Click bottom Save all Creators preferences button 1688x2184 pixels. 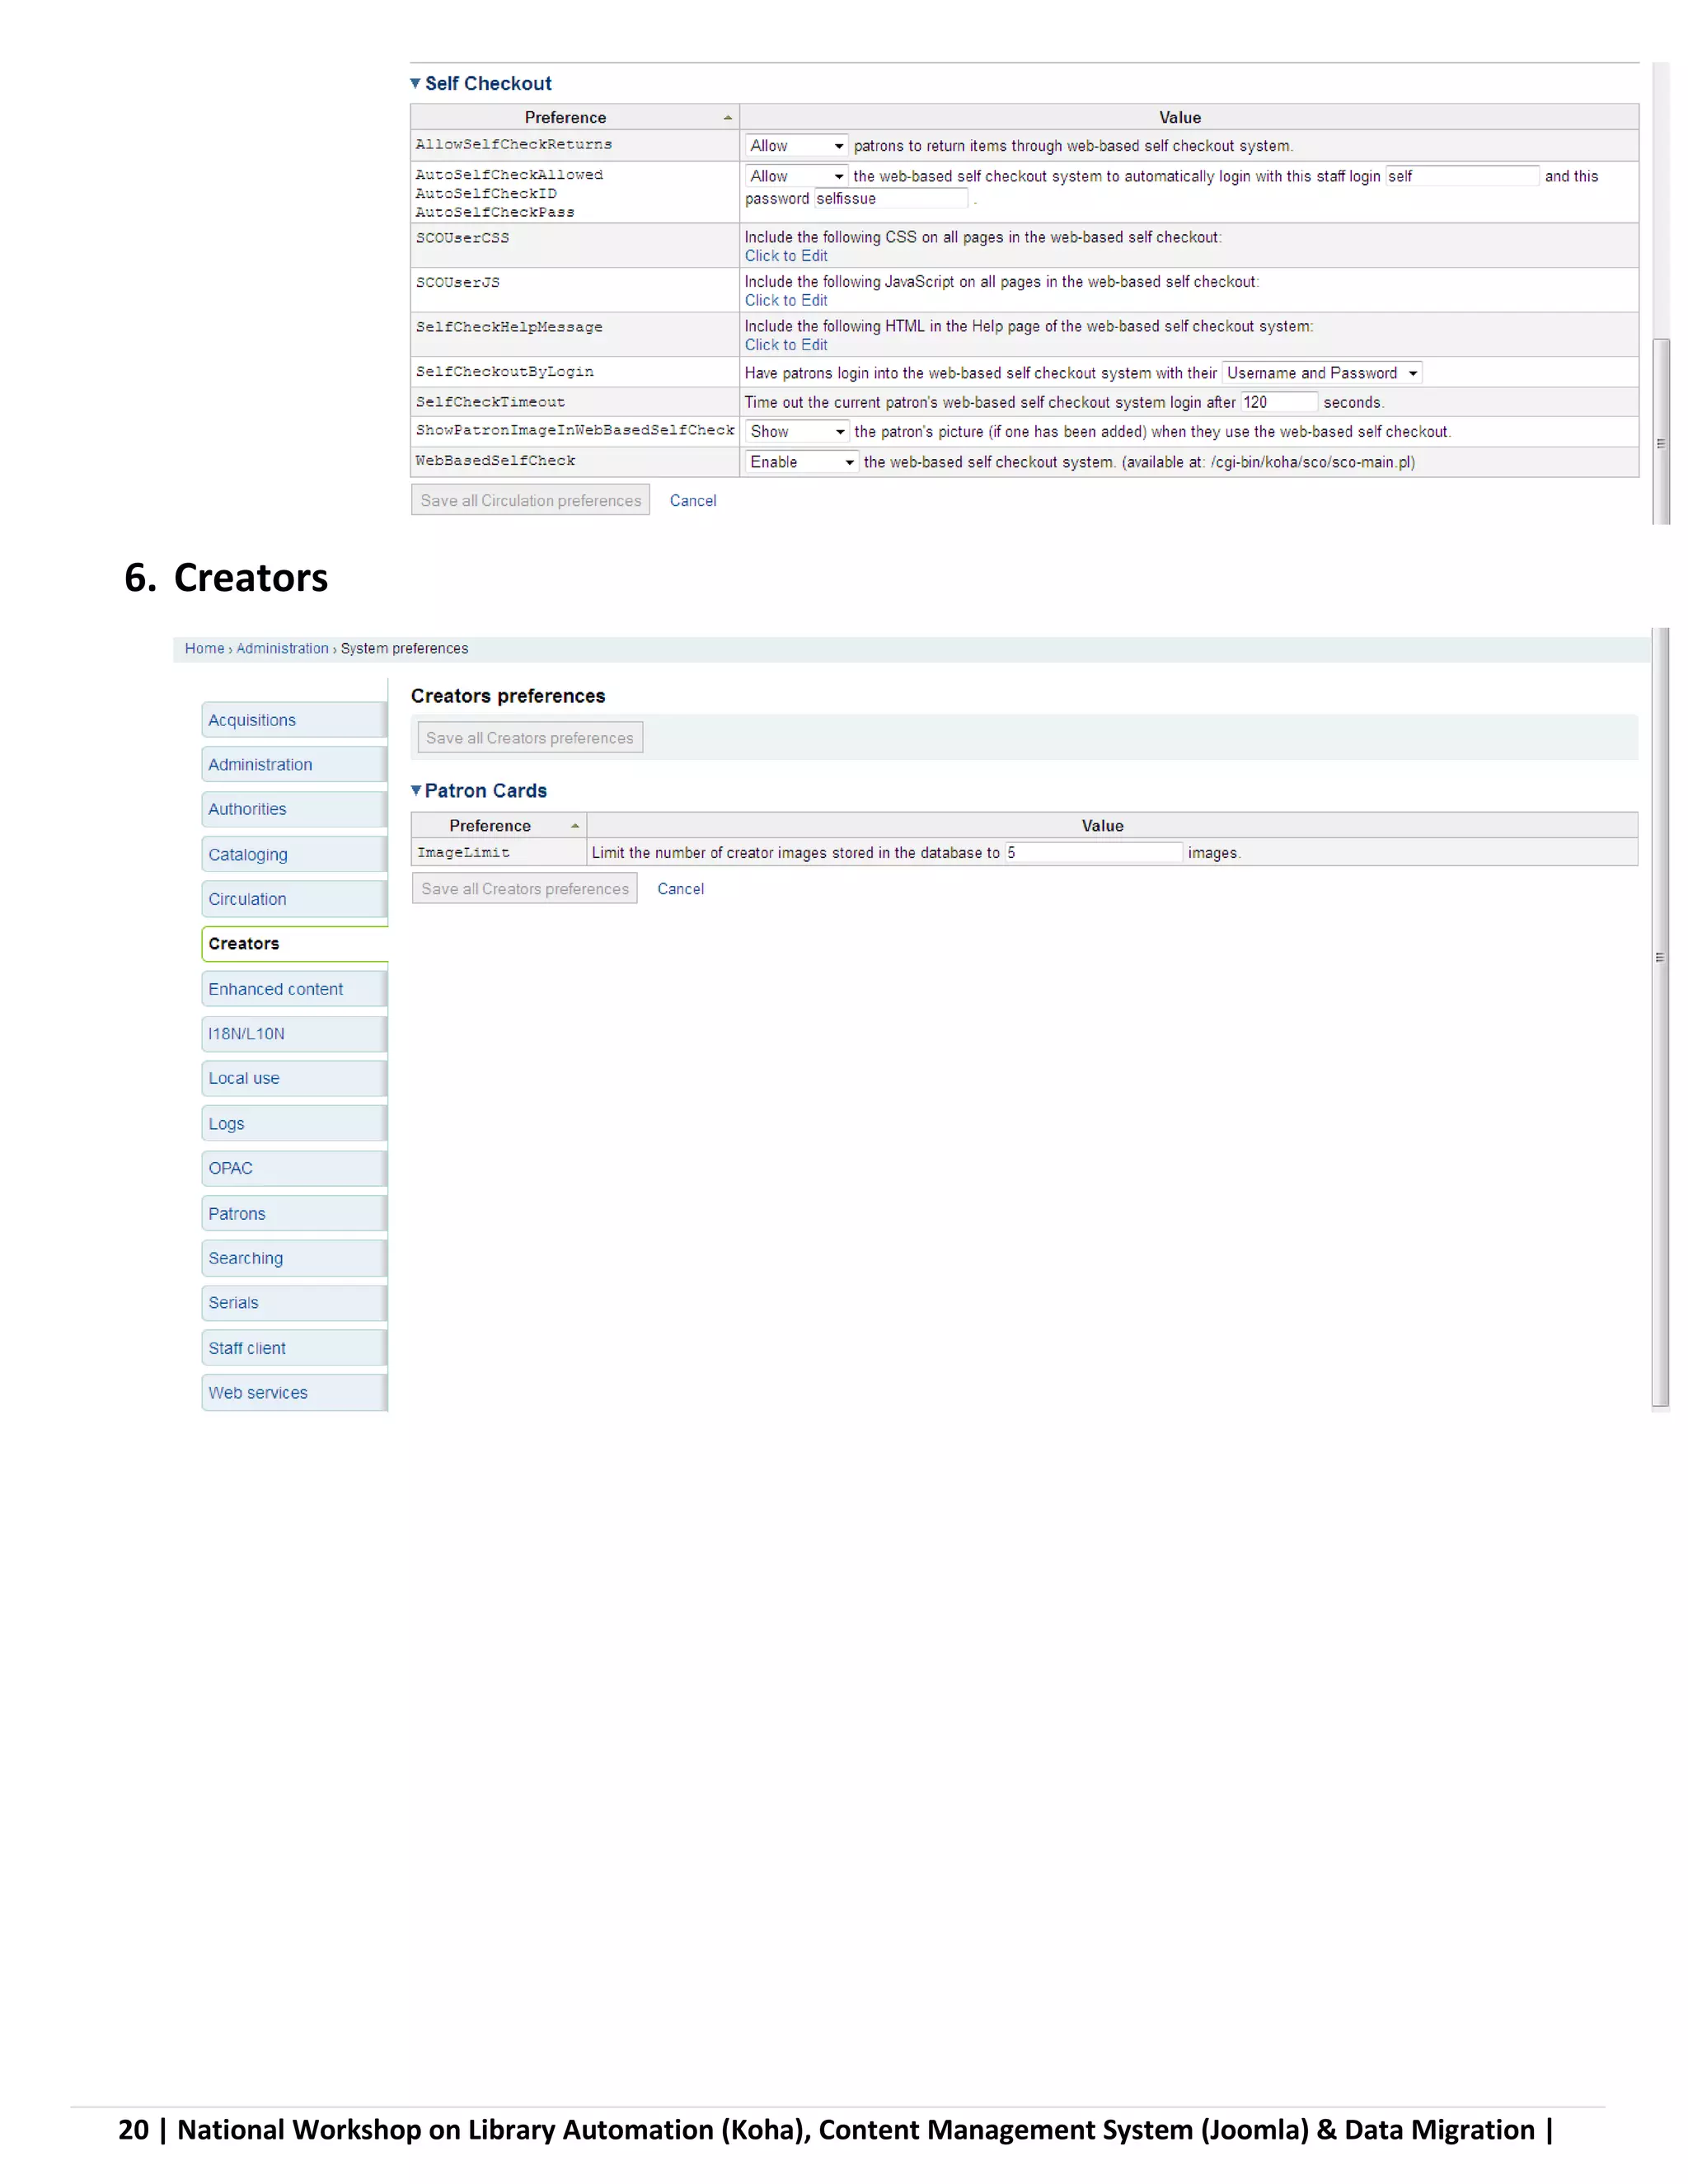[524, 888]
